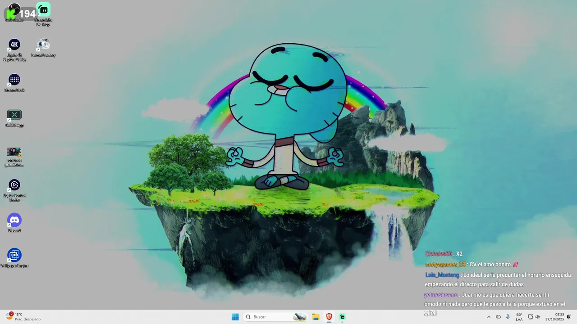This screenshot has height=324, width=577.
Task: Select the Stream Deck shortcut
Action: 14,83
